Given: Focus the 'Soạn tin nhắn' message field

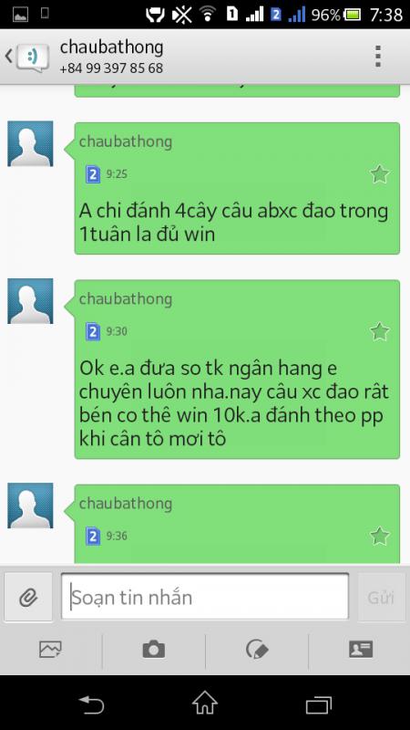Looking at the screenshot, I should (x=204, y=597).
